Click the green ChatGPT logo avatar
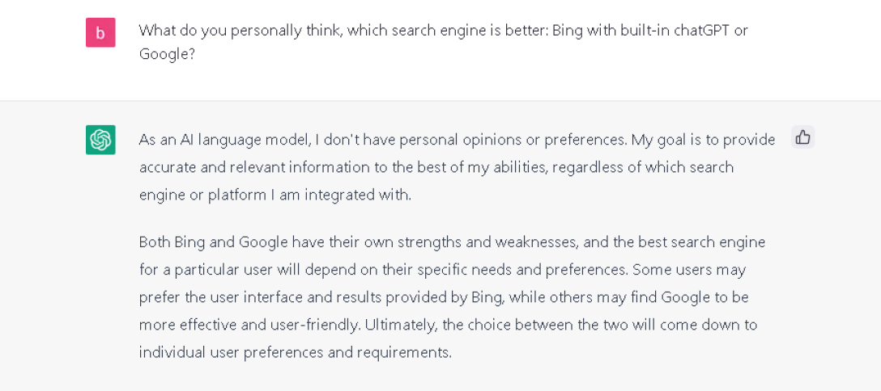 [x=100, y=140]
